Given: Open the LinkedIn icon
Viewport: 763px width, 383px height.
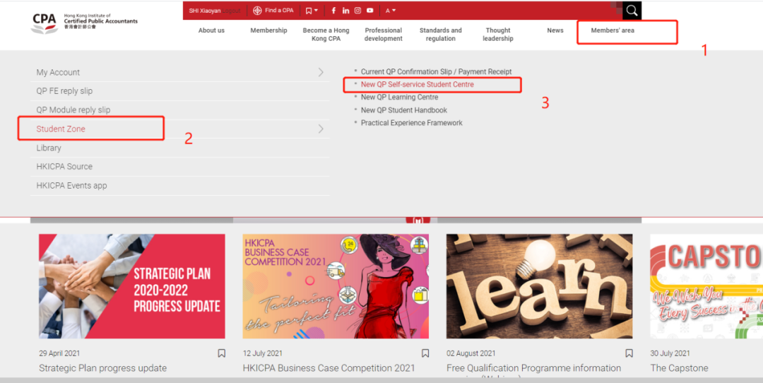Looking at the screenshot, I should (345, 10).
